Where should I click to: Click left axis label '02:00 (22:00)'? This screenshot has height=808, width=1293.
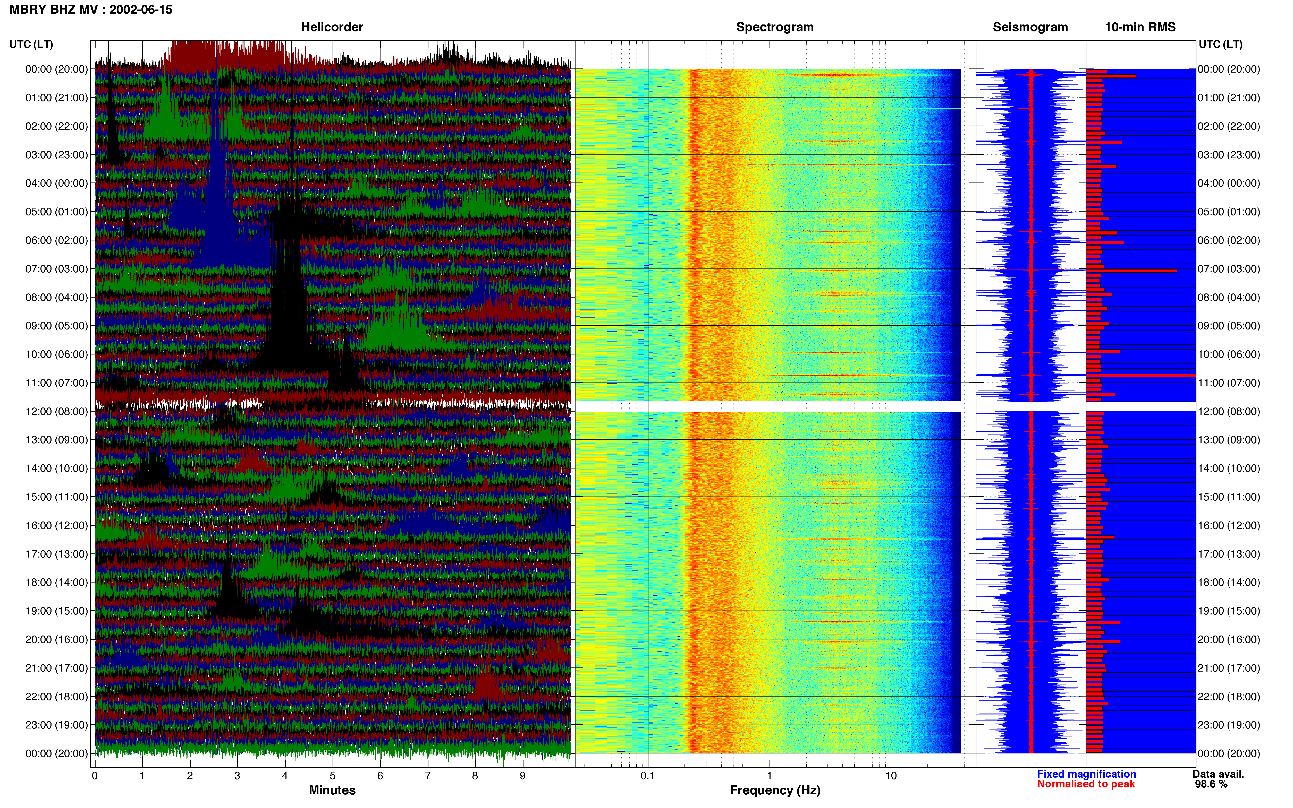pos(57,126)
